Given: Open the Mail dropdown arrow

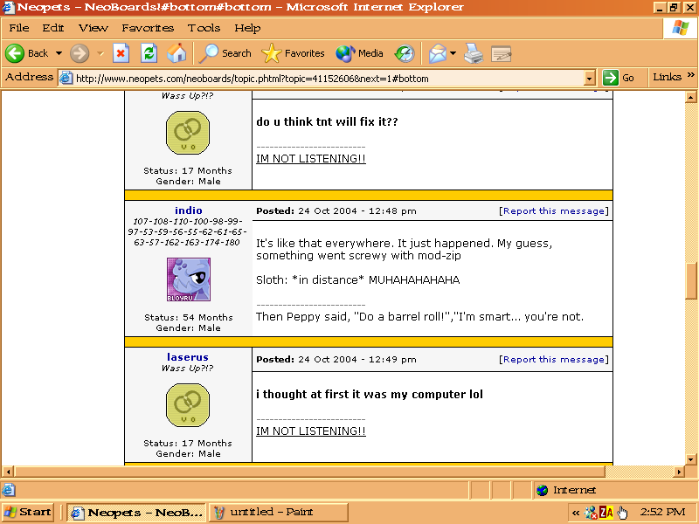Looking at the screenshot, I should [x=453, y=53].
